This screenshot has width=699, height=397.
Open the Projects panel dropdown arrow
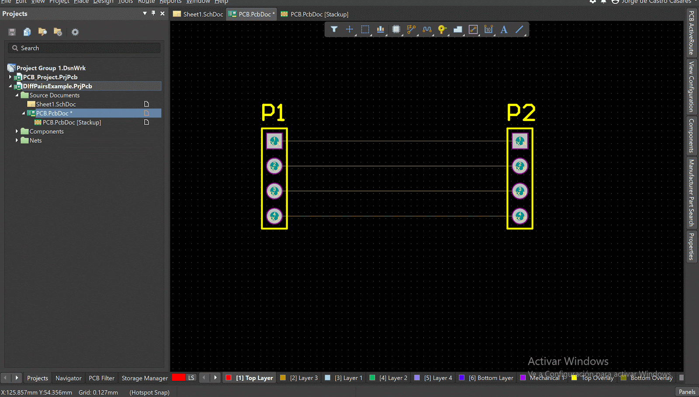(x=145, y=14)
